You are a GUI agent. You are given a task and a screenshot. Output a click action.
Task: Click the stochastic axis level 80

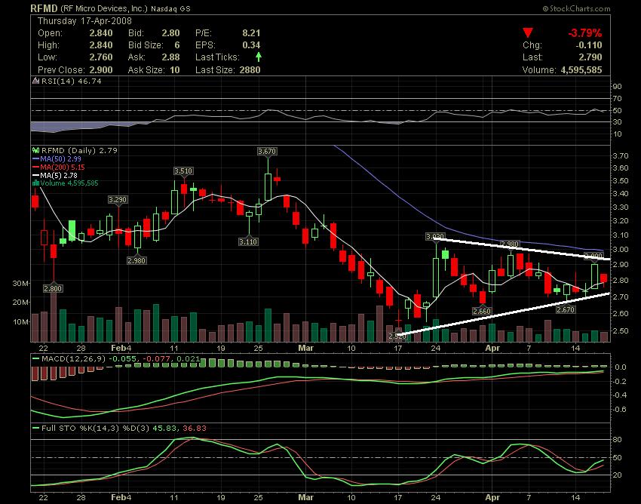[x=618, y=440]
